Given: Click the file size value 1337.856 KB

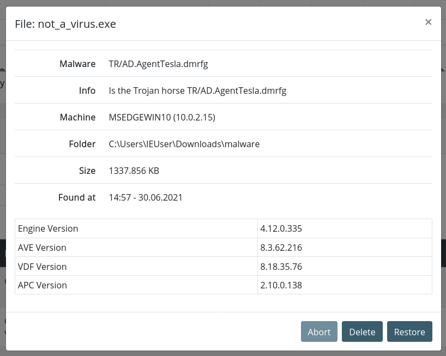Looking at the screenshot, I should pos(134,171).
